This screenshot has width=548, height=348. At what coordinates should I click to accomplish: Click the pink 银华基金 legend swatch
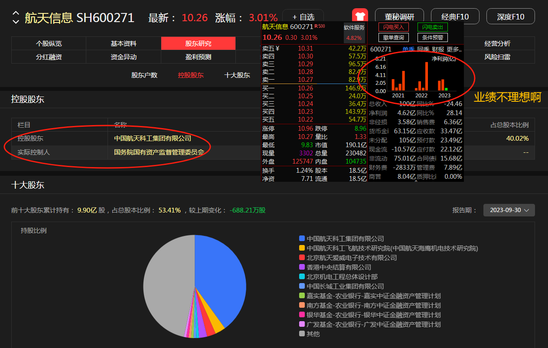(x=302, y=315)
